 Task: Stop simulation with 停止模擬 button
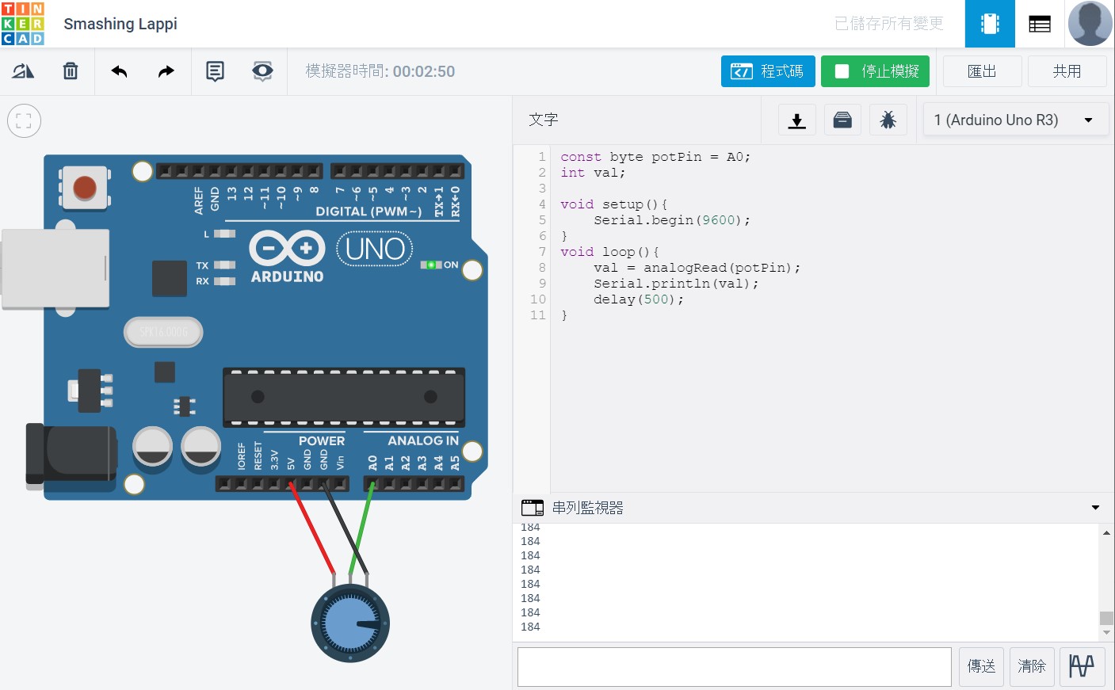[875, 71]
